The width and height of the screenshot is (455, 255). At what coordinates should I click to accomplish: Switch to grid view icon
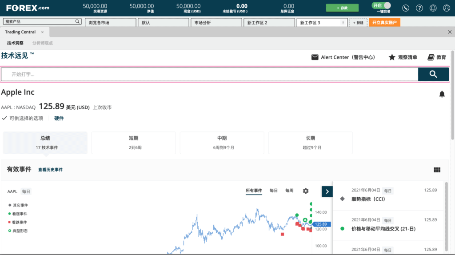[x=437, y=170]
